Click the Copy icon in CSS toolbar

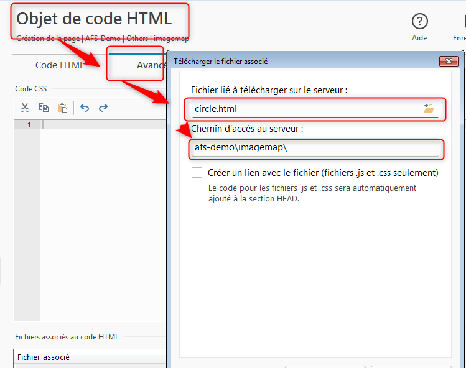[44, 108]
